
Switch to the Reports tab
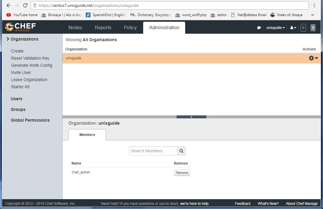pyautogui.click(x=103, y=28)
